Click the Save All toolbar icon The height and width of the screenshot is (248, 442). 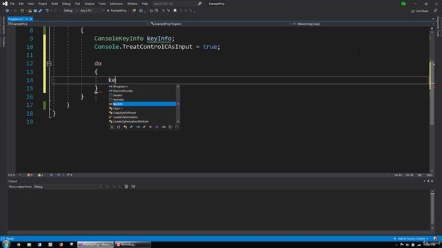click(x=40, y=11)
